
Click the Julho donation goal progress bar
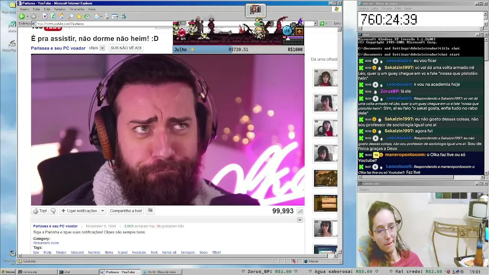(238, 49)
